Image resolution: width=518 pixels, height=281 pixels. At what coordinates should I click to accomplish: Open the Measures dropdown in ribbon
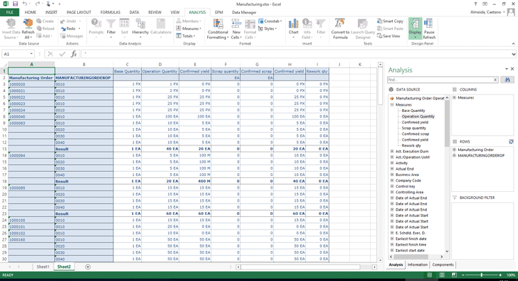click(x=190, y=29)
